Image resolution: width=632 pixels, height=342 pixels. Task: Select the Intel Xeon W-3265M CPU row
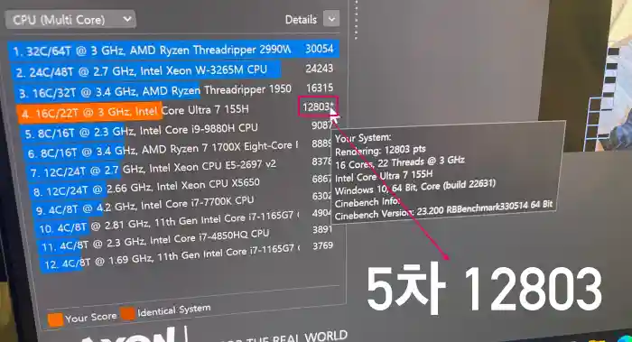[174, 70]
